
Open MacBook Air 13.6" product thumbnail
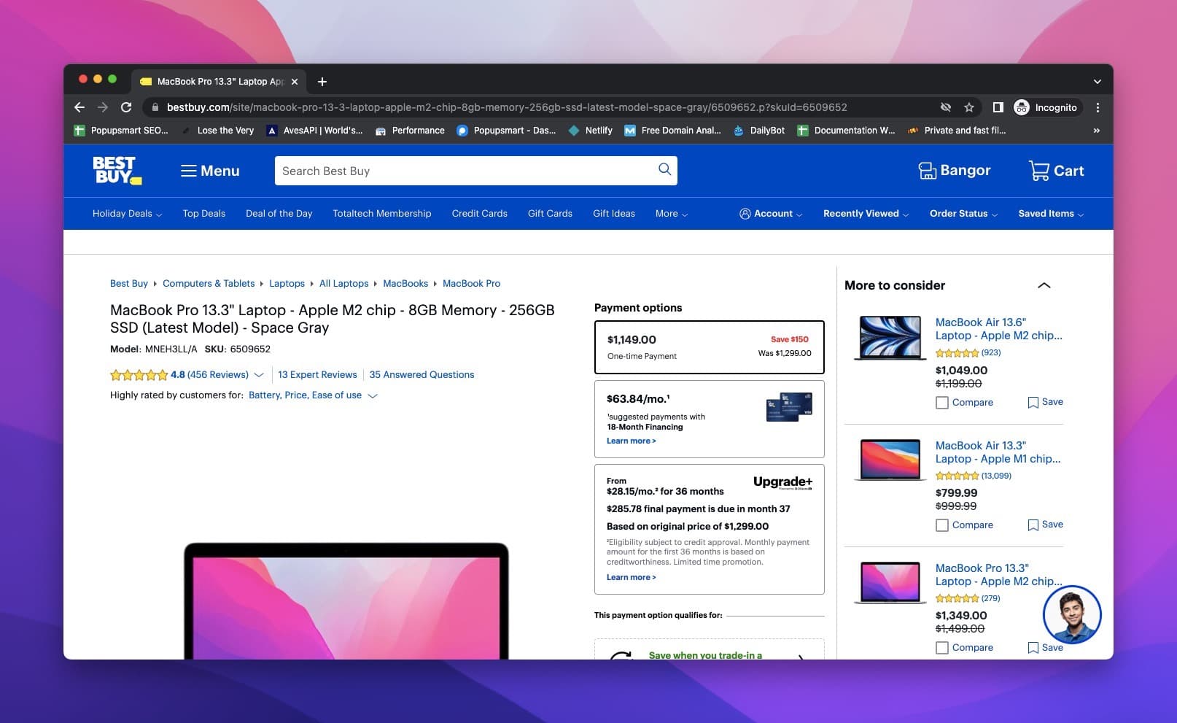889,338
